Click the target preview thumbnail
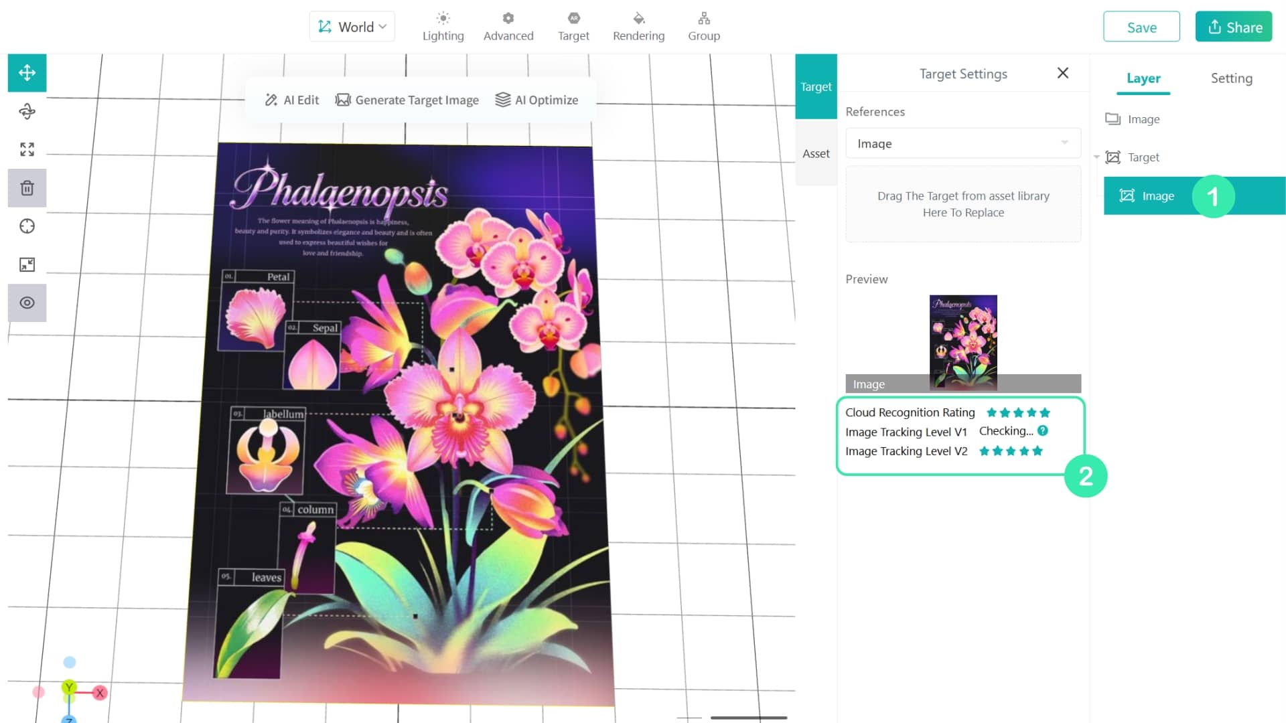 pyautogui.click(x=963, y=343)
